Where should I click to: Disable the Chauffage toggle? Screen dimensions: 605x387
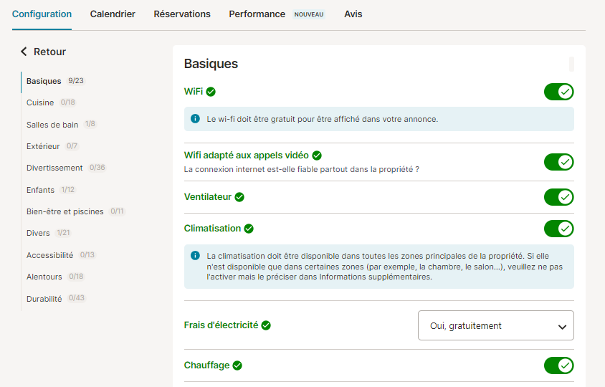coord(558,365)
